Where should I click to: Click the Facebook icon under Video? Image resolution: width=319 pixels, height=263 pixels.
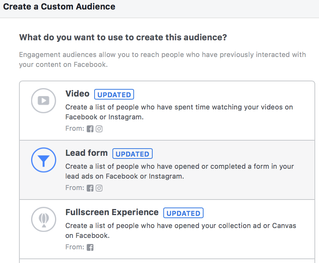tap(90, 129)
